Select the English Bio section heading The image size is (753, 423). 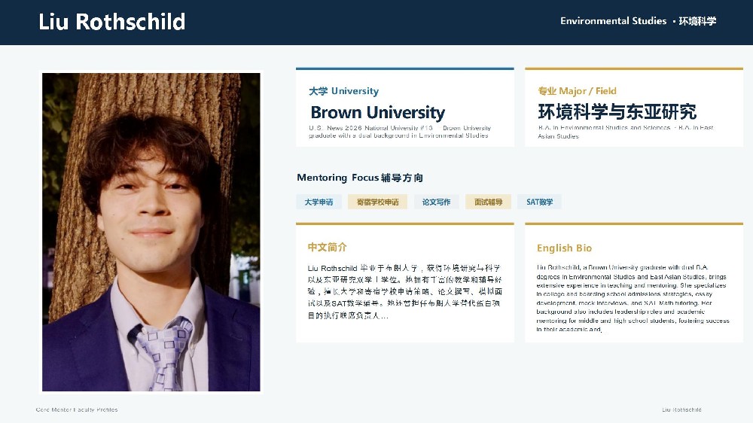[x=564, y=248]
